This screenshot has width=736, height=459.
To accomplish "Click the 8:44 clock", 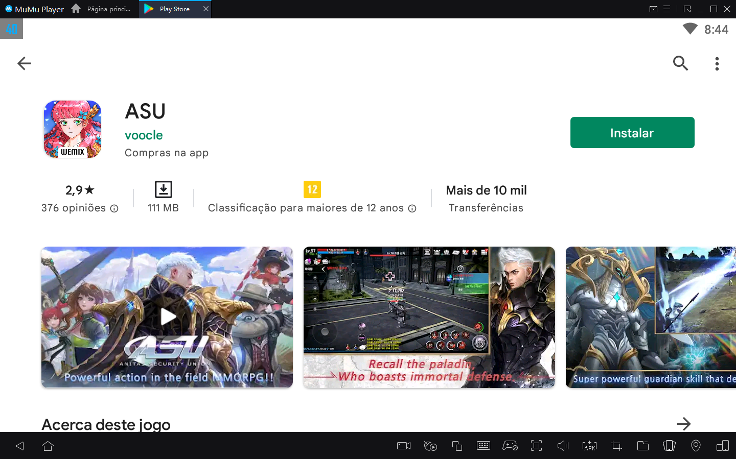I will pyautogui.click(x=716, y=30).
